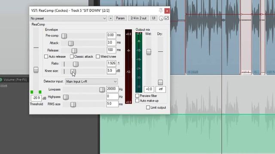Open the No preset dropdown
Screen dimensions: 275x154
pyautogui.click(x=68, y=18)
